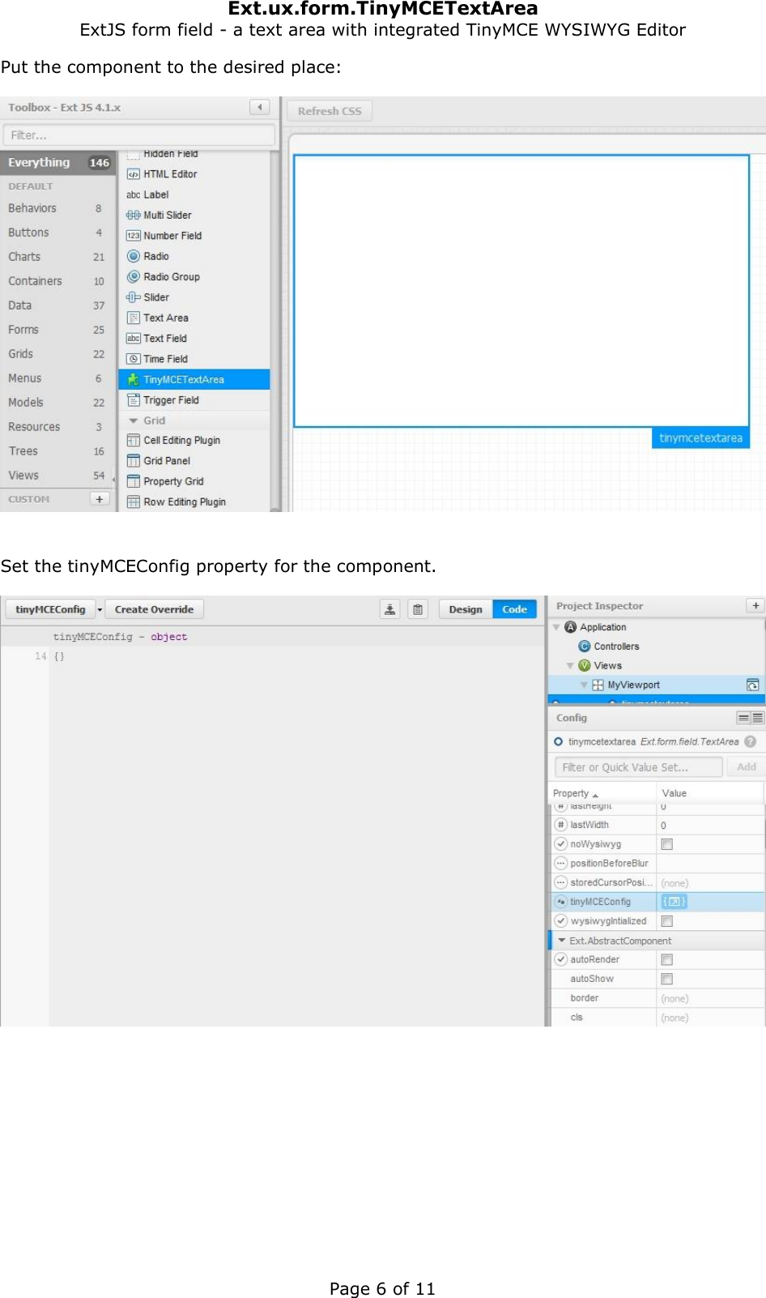Click the toolbox Filter input
The width and height of the screenshot is (766, 1298).
tap(139, 135)
